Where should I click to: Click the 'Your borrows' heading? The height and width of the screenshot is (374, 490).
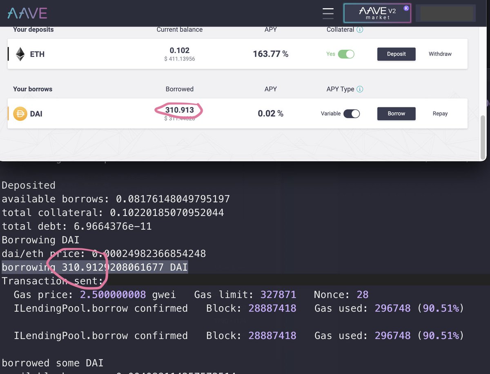point(33,89)
